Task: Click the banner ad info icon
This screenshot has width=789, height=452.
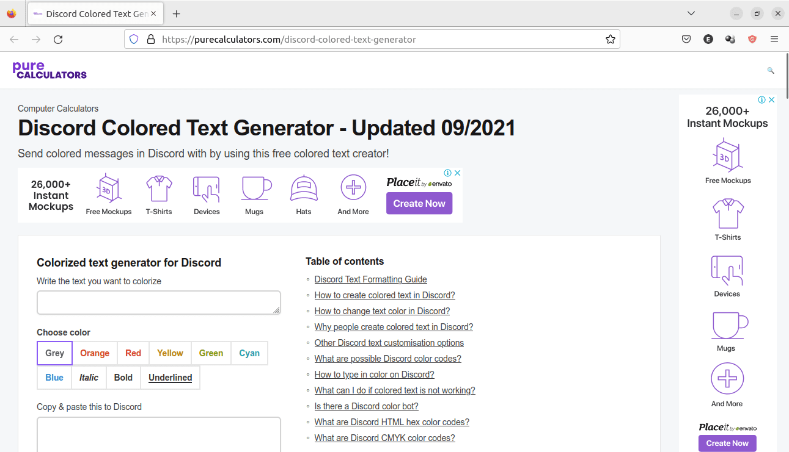Action: coord(447,173)
